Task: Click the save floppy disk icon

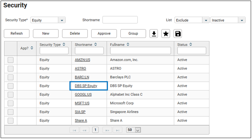Action: coord(178,34)
